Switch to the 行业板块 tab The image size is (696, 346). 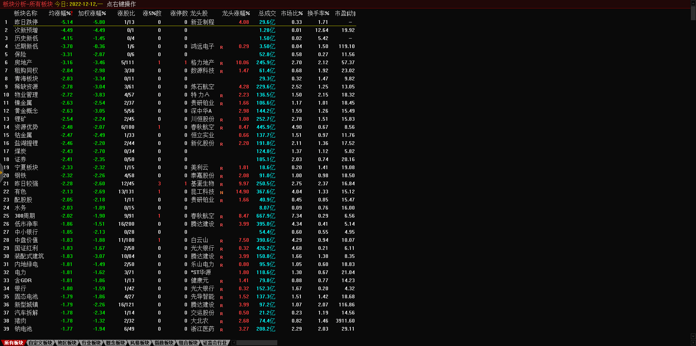pyautogui.click(x=91, y=343)
